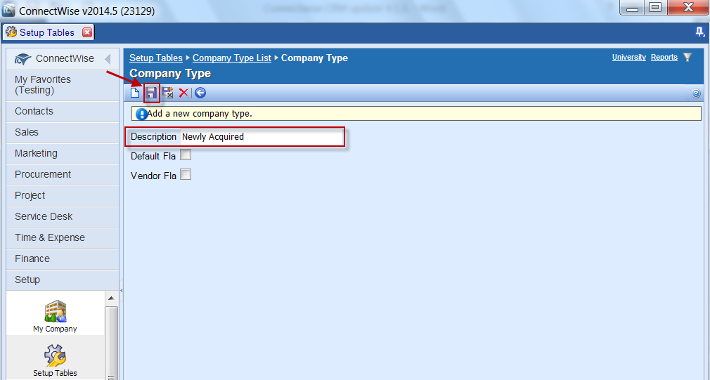Viewport: 710px width, 380px height.
Task: Collapse the ConnectWise navigation pane
Action: click(108, 59)
